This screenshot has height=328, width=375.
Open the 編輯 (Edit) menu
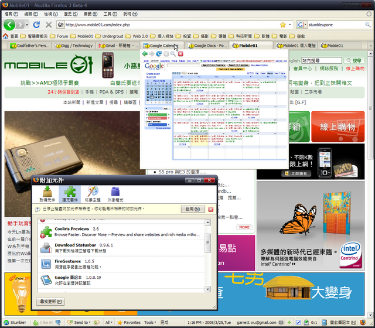coord(31,14)
